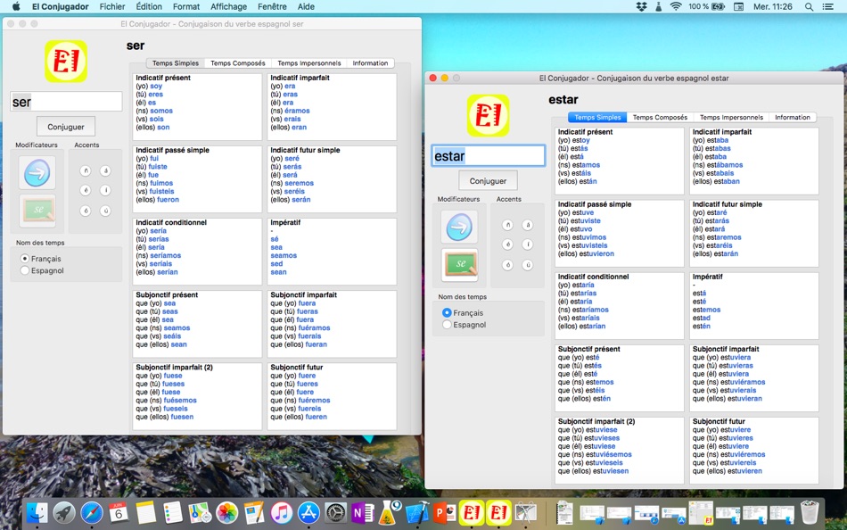Click Conjuguer button in the estar window

point(488,180)
